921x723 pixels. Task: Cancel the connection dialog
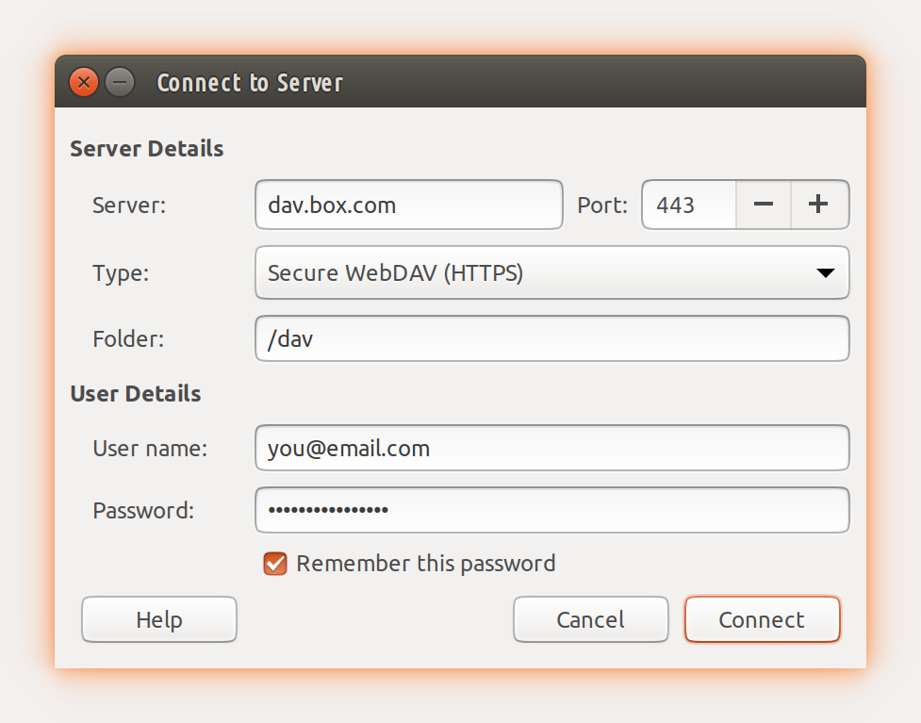(591, 619)
